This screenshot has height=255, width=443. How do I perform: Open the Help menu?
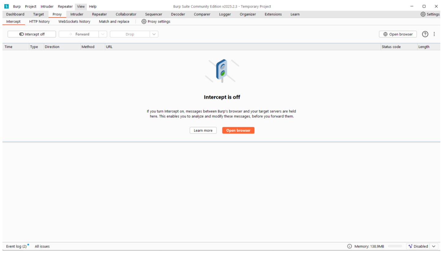click(93, 6)
